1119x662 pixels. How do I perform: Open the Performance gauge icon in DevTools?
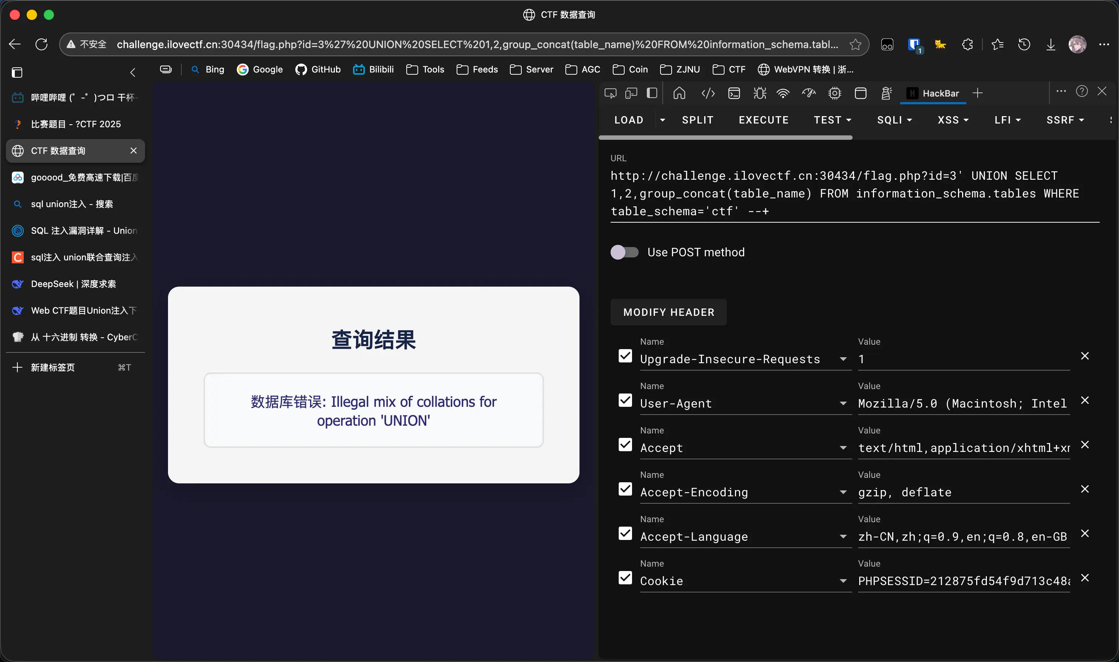(808, 93)
